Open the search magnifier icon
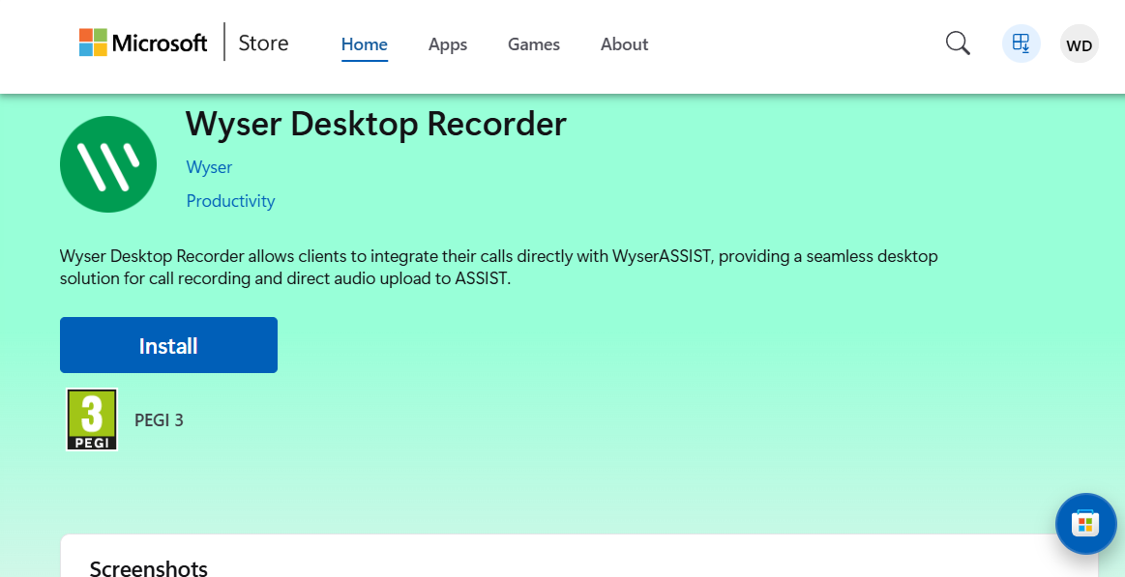This screenshot has height=577, width=1125. pyautogui.click(x=958, y=43)
